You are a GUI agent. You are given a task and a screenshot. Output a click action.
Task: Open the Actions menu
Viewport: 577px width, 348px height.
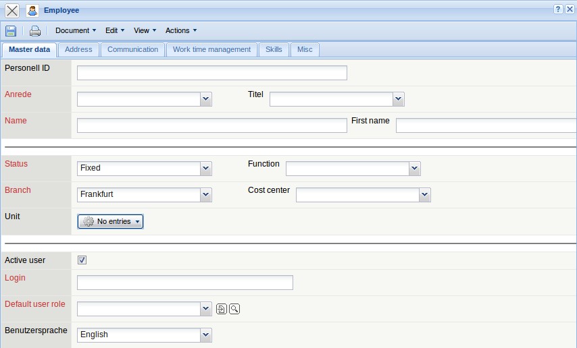181,30
